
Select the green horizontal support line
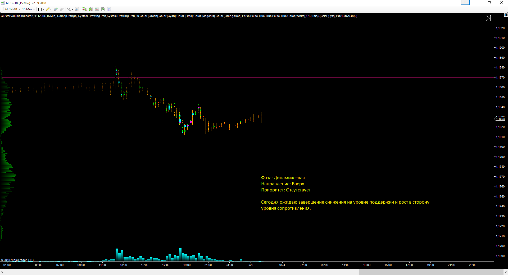247,150
